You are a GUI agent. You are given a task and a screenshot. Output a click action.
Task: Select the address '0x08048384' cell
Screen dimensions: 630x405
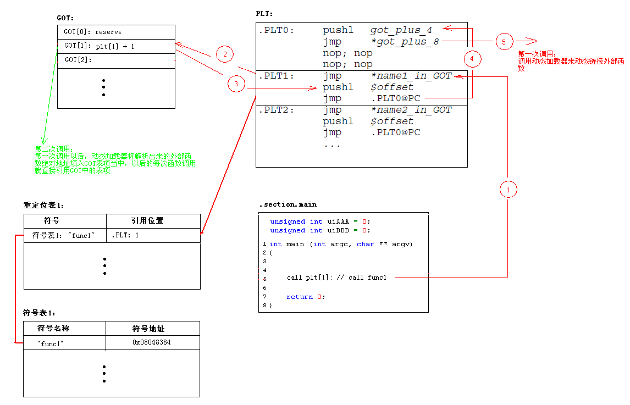click(x=153, y=343)
